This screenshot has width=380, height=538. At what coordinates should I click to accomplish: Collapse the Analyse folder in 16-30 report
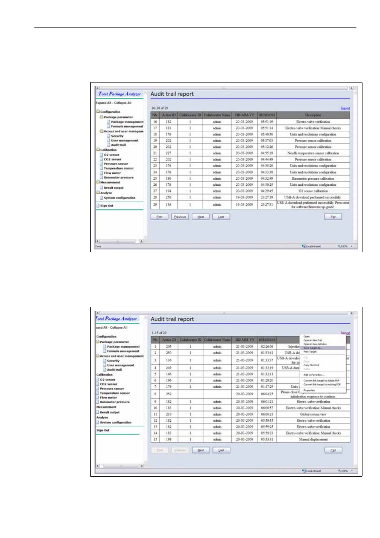point(98,192)
